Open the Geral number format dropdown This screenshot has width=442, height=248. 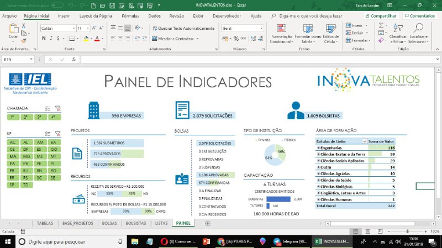(x=261, y=28)
